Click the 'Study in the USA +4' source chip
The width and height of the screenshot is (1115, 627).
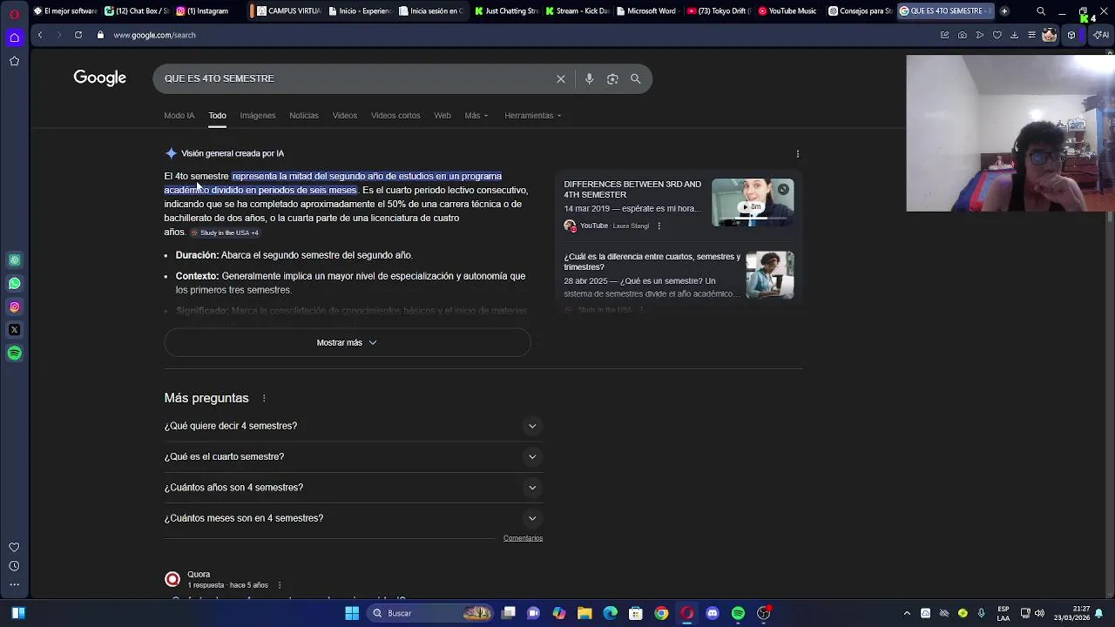point(225,233)
